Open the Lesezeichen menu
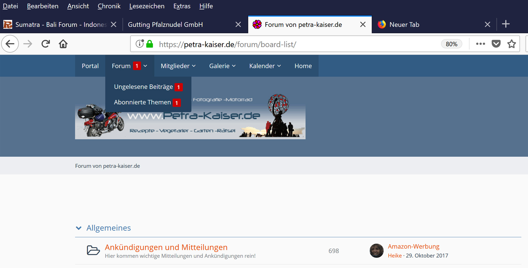 click(147, 6)
